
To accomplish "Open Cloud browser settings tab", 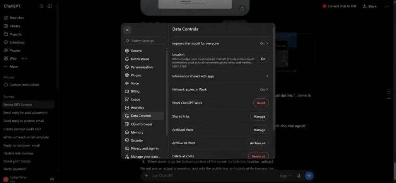I will coord(144,124).
